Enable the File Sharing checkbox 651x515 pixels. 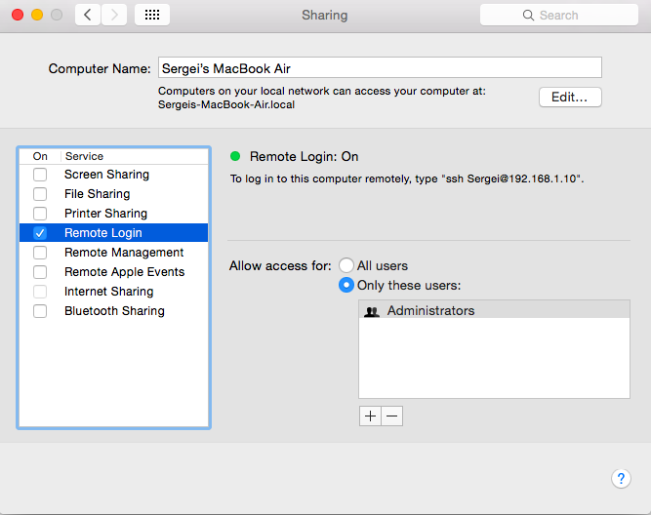(x=40, y=194)
